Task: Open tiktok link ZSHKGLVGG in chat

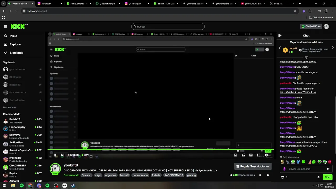Action: click(x=298, y=146)
